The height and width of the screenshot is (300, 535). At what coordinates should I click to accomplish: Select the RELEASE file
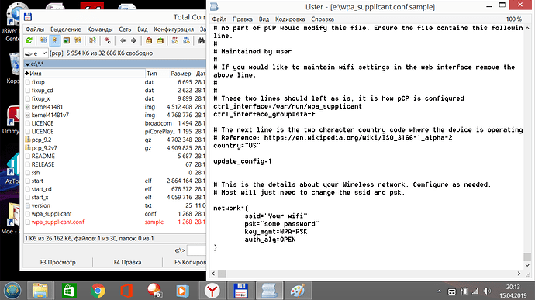(x=115, y=164)
